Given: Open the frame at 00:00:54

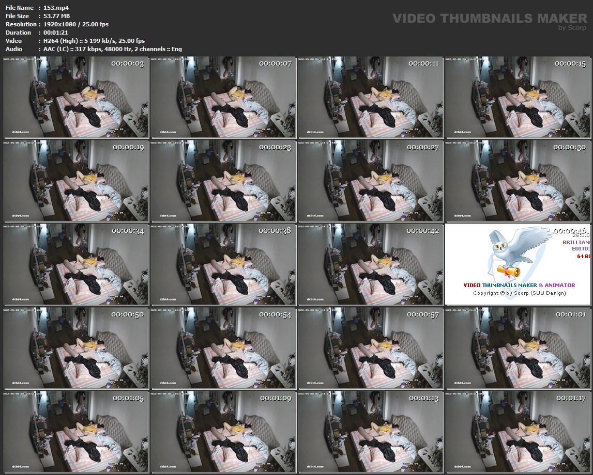Looking at the screenshot, I should 223,349.
